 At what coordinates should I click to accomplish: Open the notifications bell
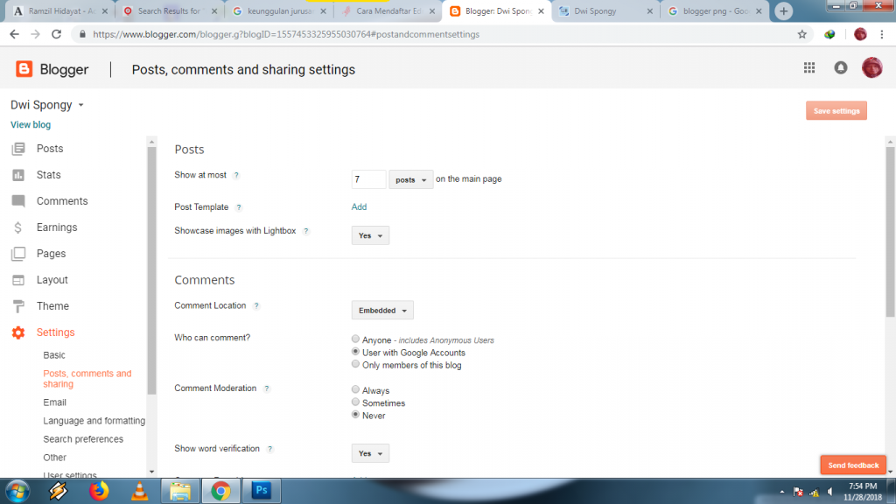tap(841, 68)
